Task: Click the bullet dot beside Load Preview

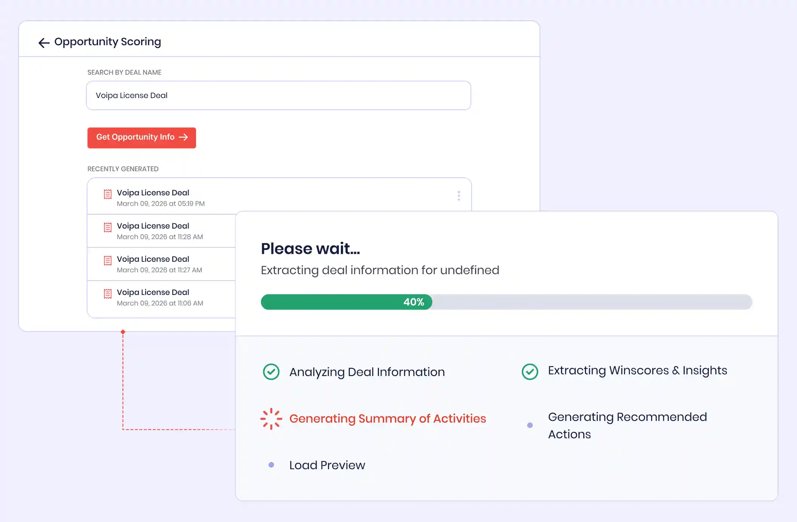Action: (x=271, y=465)
